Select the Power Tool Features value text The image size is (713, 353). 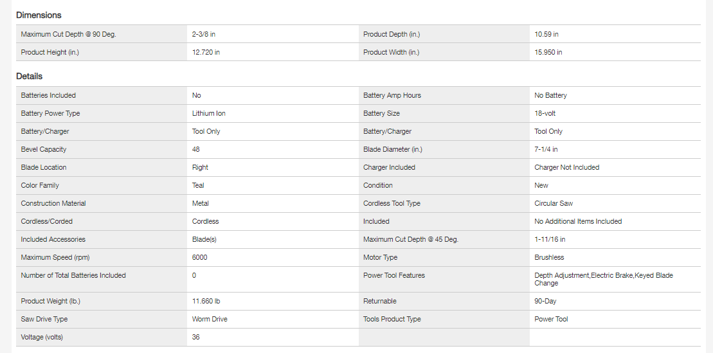[603, 279]
